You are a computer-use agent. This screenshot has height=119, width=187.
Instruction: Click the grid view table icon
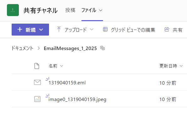[105, 29]
